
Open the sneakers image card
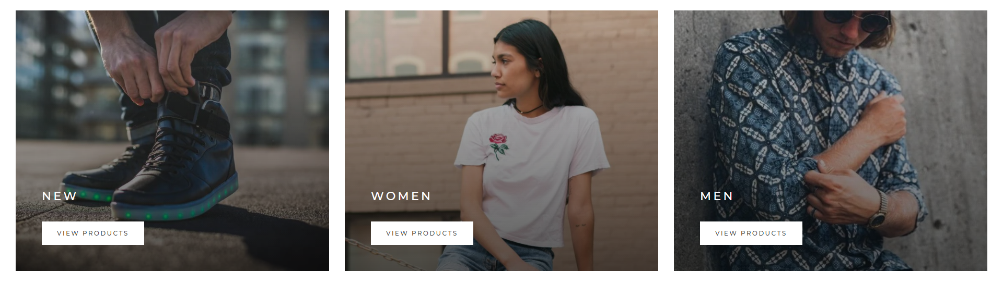click(172, 141)
